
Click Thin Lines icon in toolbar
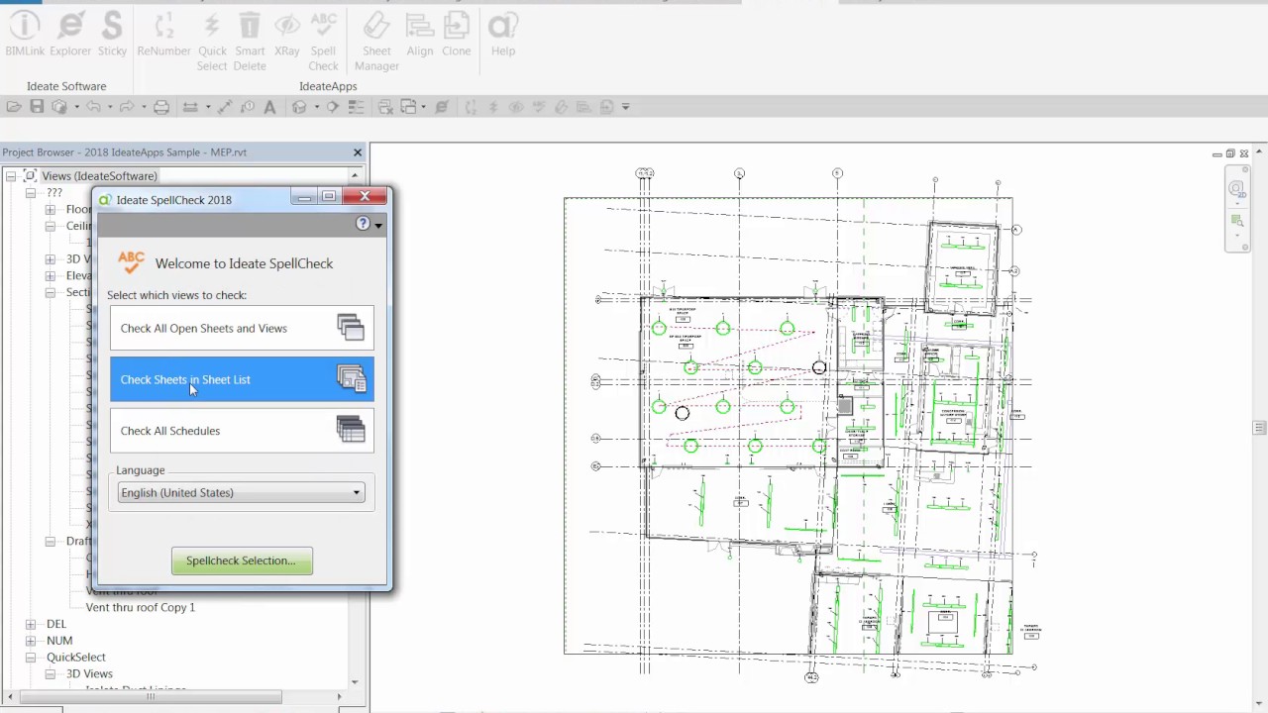pos(357,107)
